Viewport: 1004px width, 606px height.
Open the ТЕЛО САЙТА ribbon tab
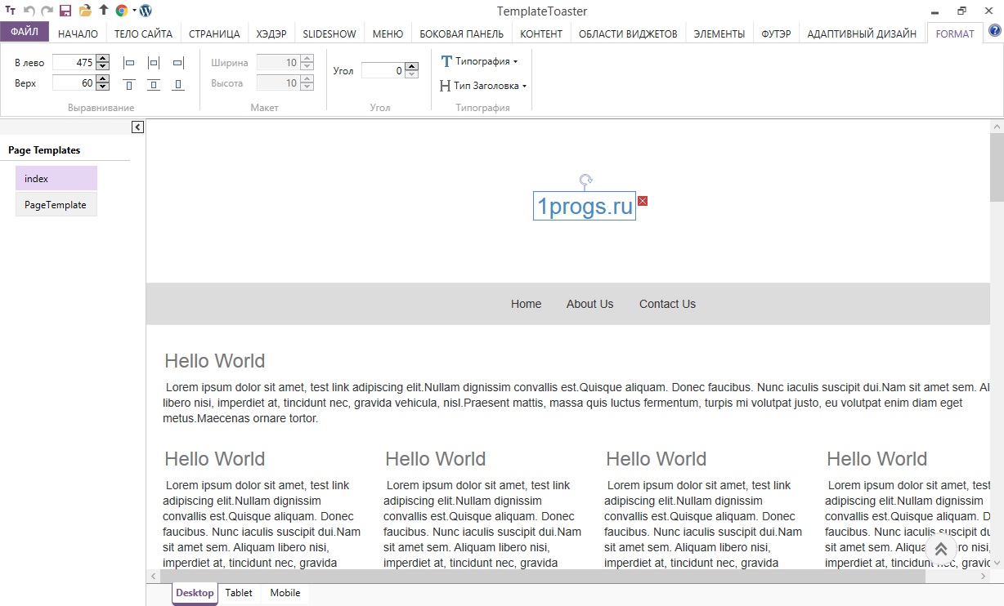coord(143,33)
